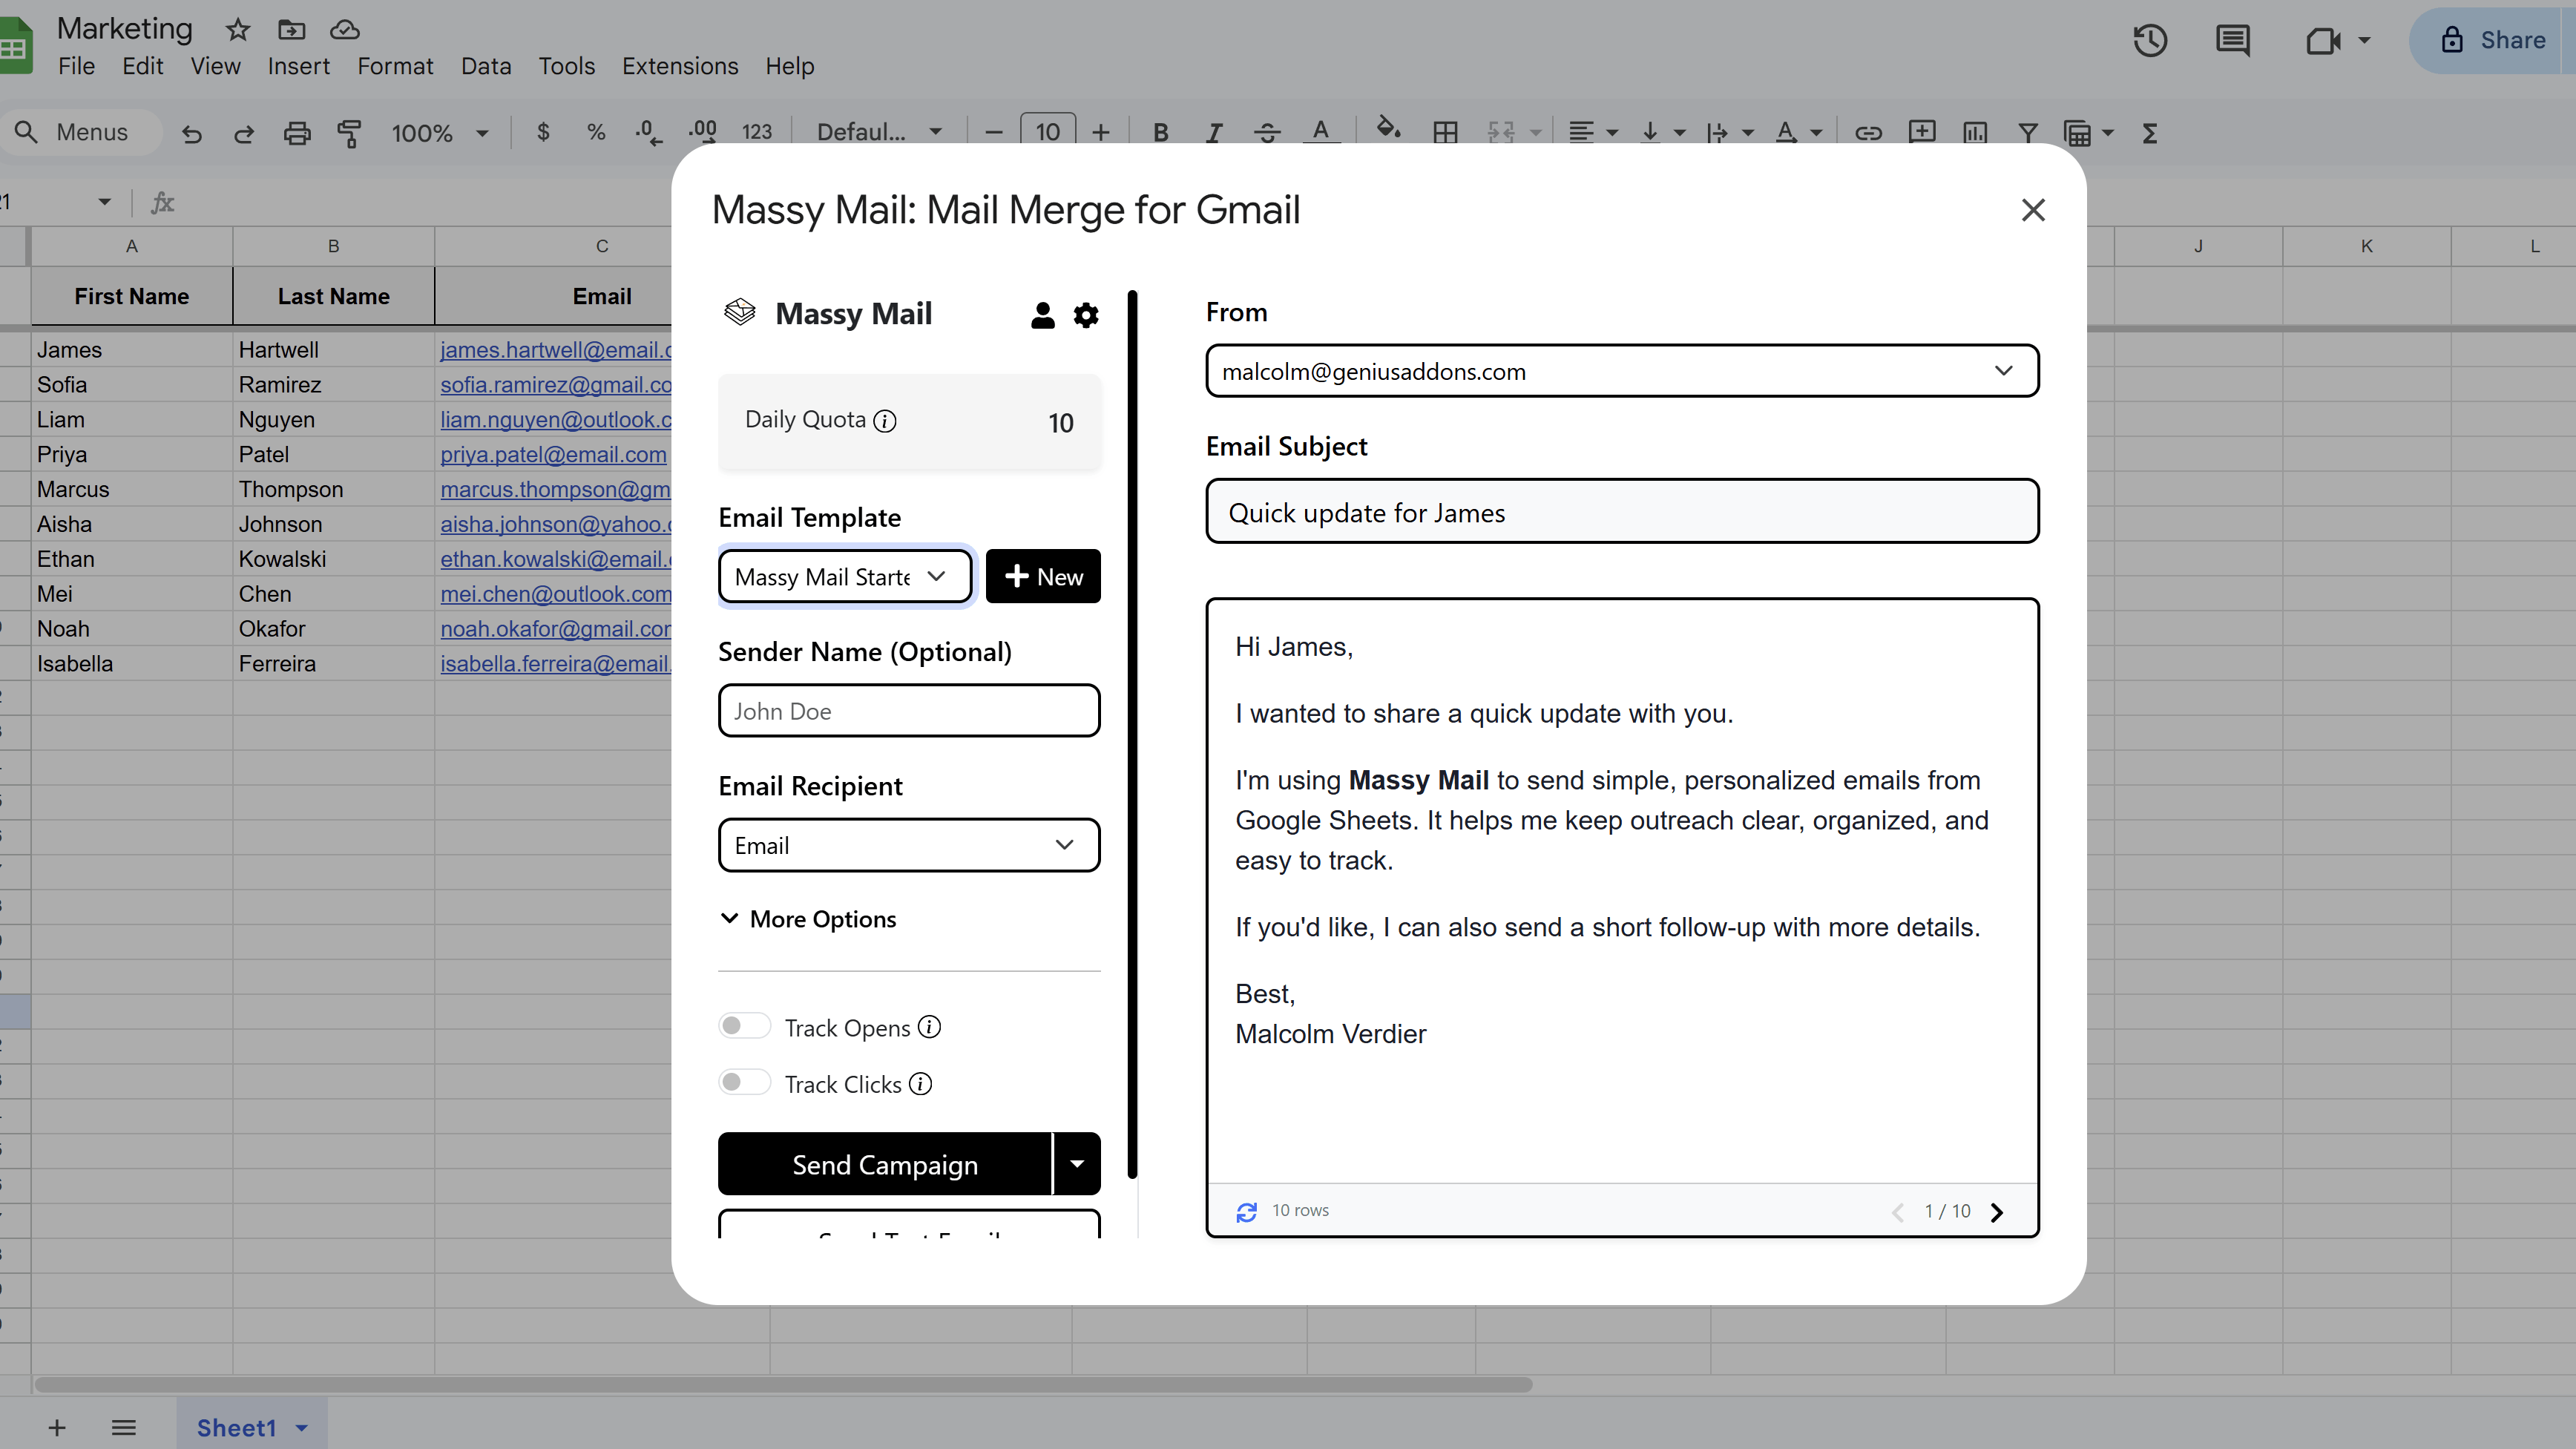Viewport: 2576px width, 1449px height.
Task: Enable Track Opens
Action: [744, 1026]
